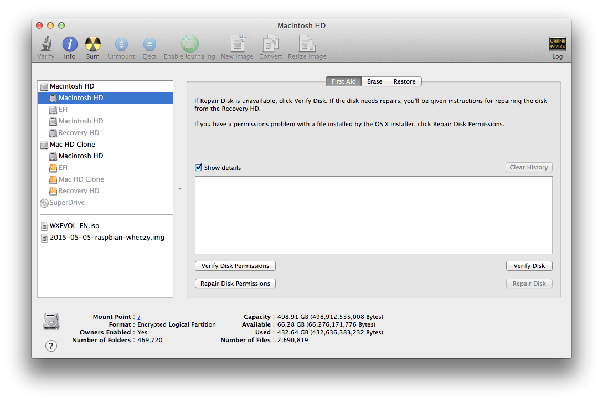Select highlighted Macintosh HD volume row

pos(105,97)
